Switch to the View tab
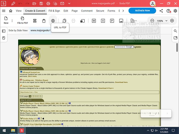 tap(19, 11)
